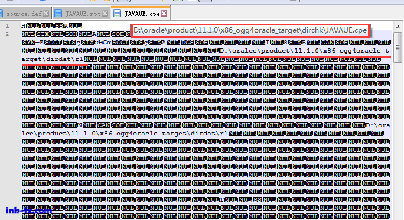404x220 pixels.
Task: Switch to the source.def tab
Action: [24, 14]
